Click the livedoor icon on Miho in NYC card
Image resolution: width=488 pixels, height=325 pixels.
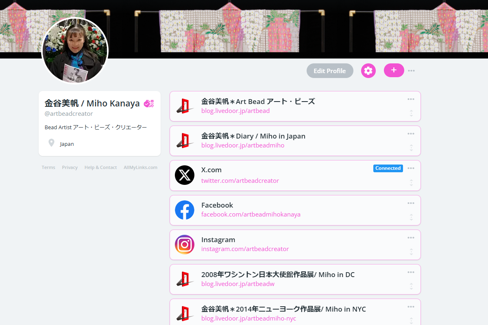(x=185, y=314)
